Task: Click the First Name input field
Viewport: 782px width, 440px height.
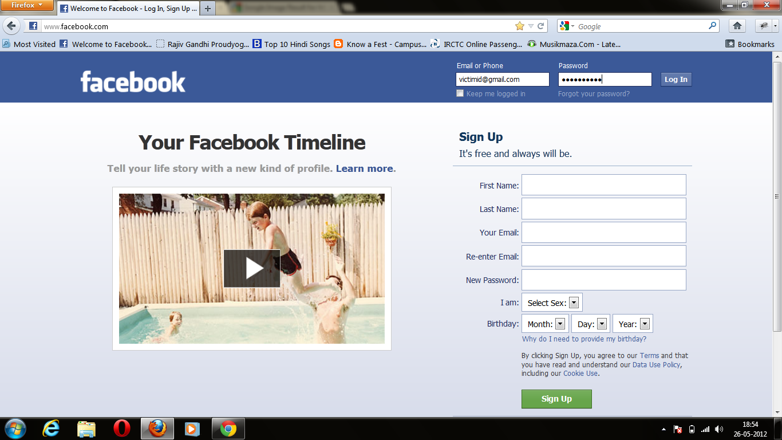Action: coord(604,185)
